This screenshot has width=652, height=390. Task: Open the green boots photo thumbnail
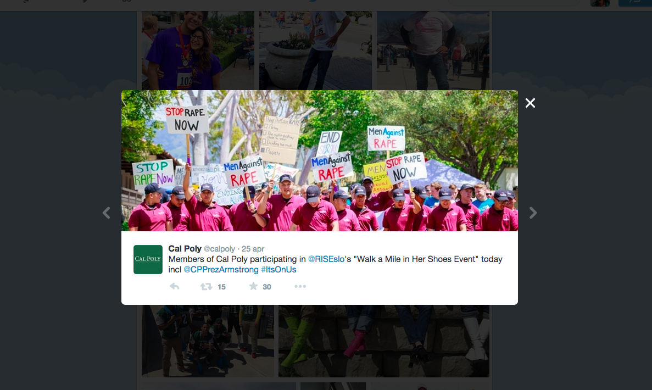384,341
